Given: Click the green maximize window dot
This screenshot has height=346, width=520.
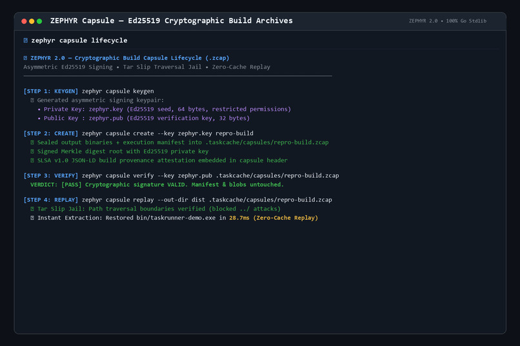Looking at the screenshot, I should 39,21.
